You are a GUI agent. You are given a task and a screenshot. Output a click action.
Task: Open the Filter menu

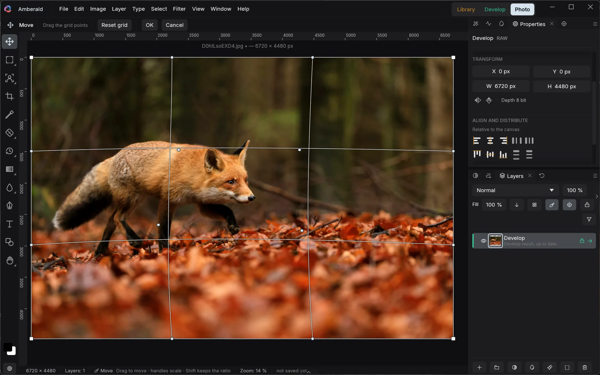click(x=179, y=9)
